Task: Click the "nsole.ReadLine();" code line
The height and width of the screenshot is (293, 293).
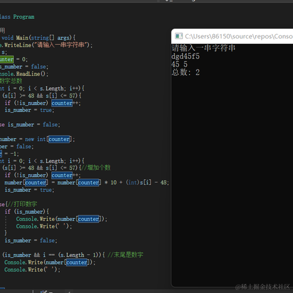Action: coord(24,74)
